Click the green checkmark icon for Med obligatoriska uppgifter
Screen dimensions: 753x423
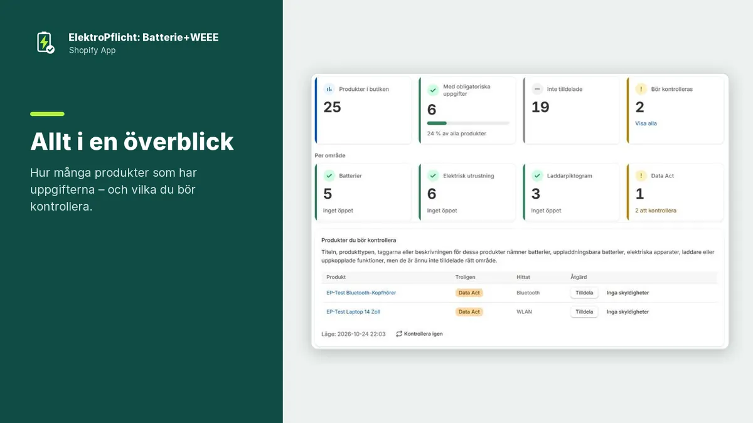pos(433,90)
